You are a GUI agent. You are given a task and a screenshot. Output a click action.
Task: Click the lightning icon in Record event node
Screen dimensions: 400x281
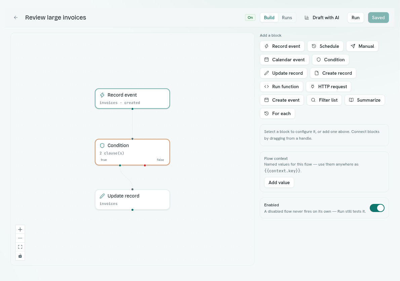(x=102, y=95)
